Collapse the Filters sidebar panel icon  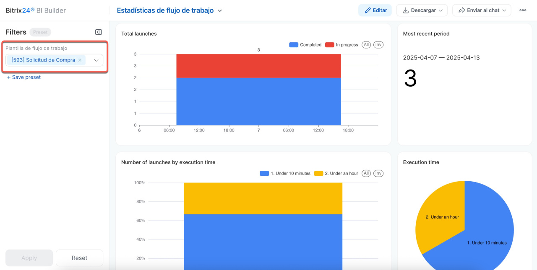click(x=99, y=32)
